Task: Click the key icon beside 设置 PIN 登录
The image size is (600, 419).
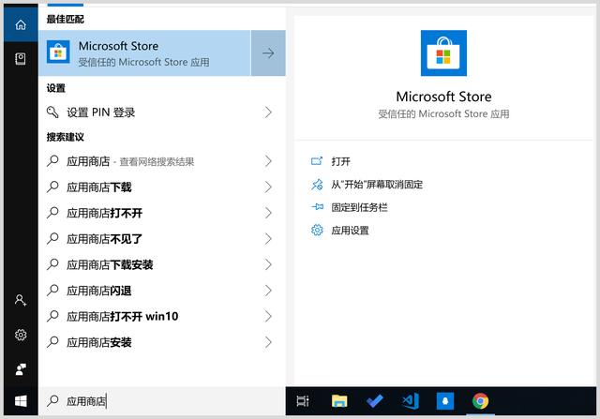Action: 52,112
